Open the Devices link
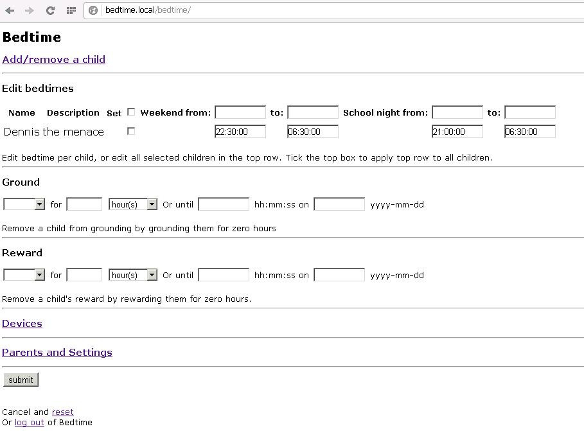Screen dimensions: 584x431 click(22, 323)
